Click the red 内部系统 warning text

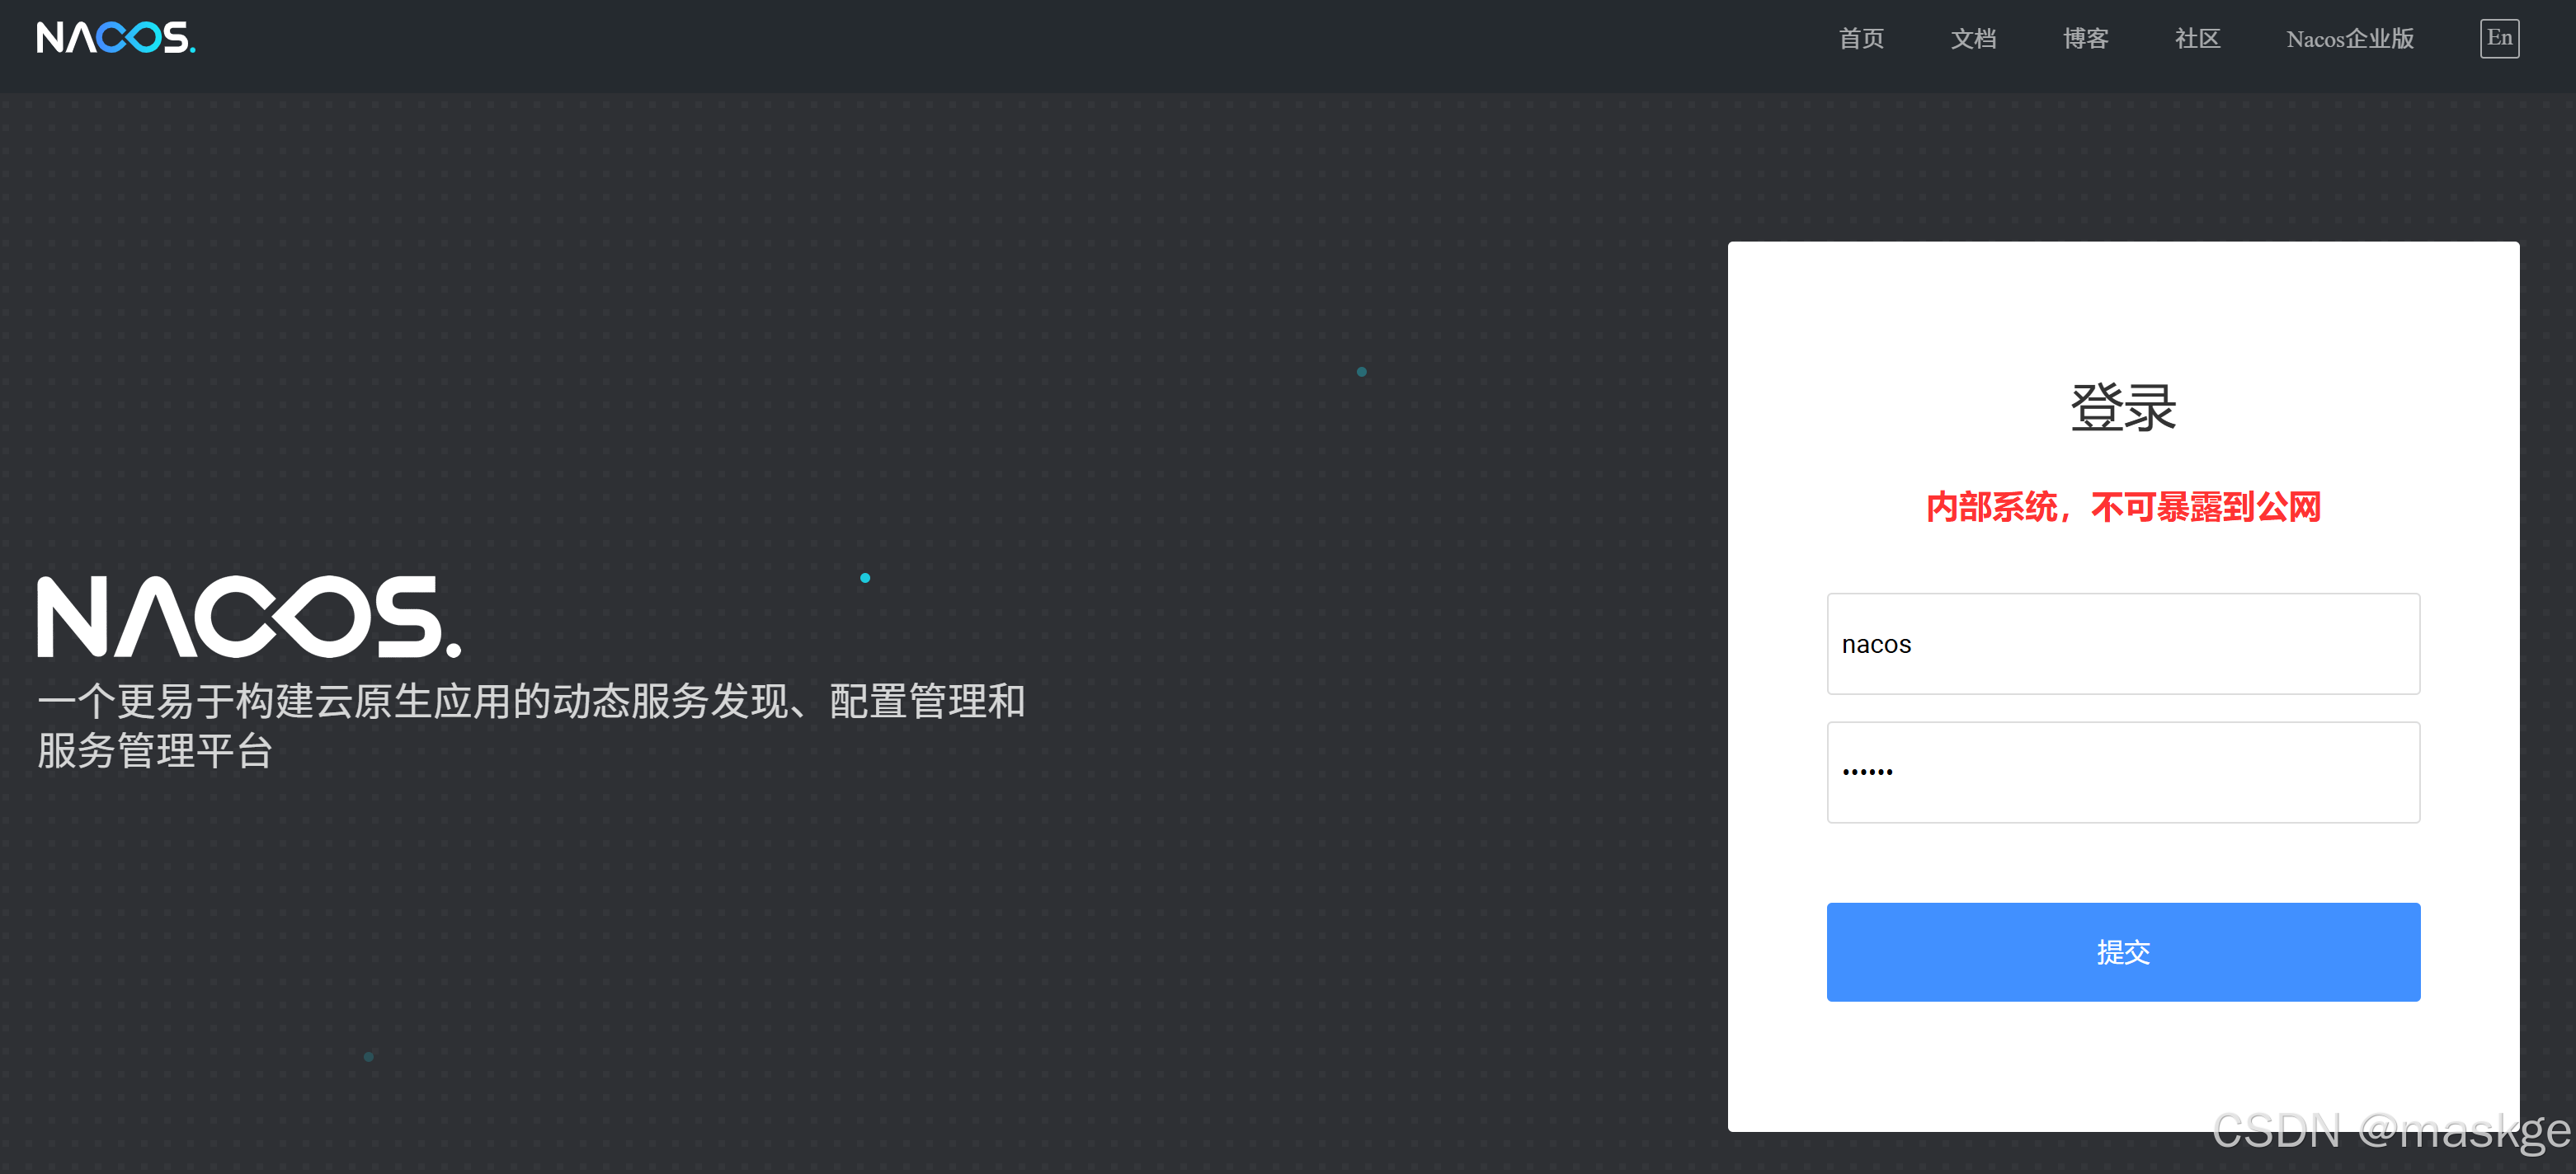(2122, 508)
